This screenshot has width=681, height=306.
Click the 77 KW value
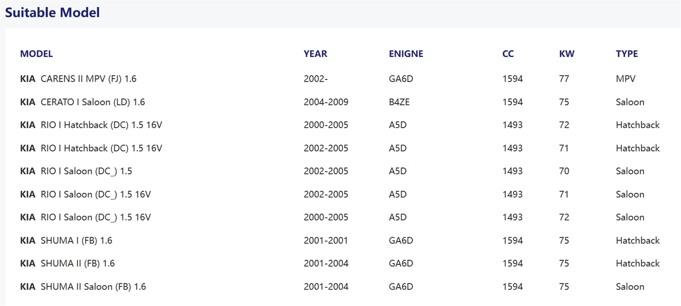pyautogui.click(x=564, y=79)
